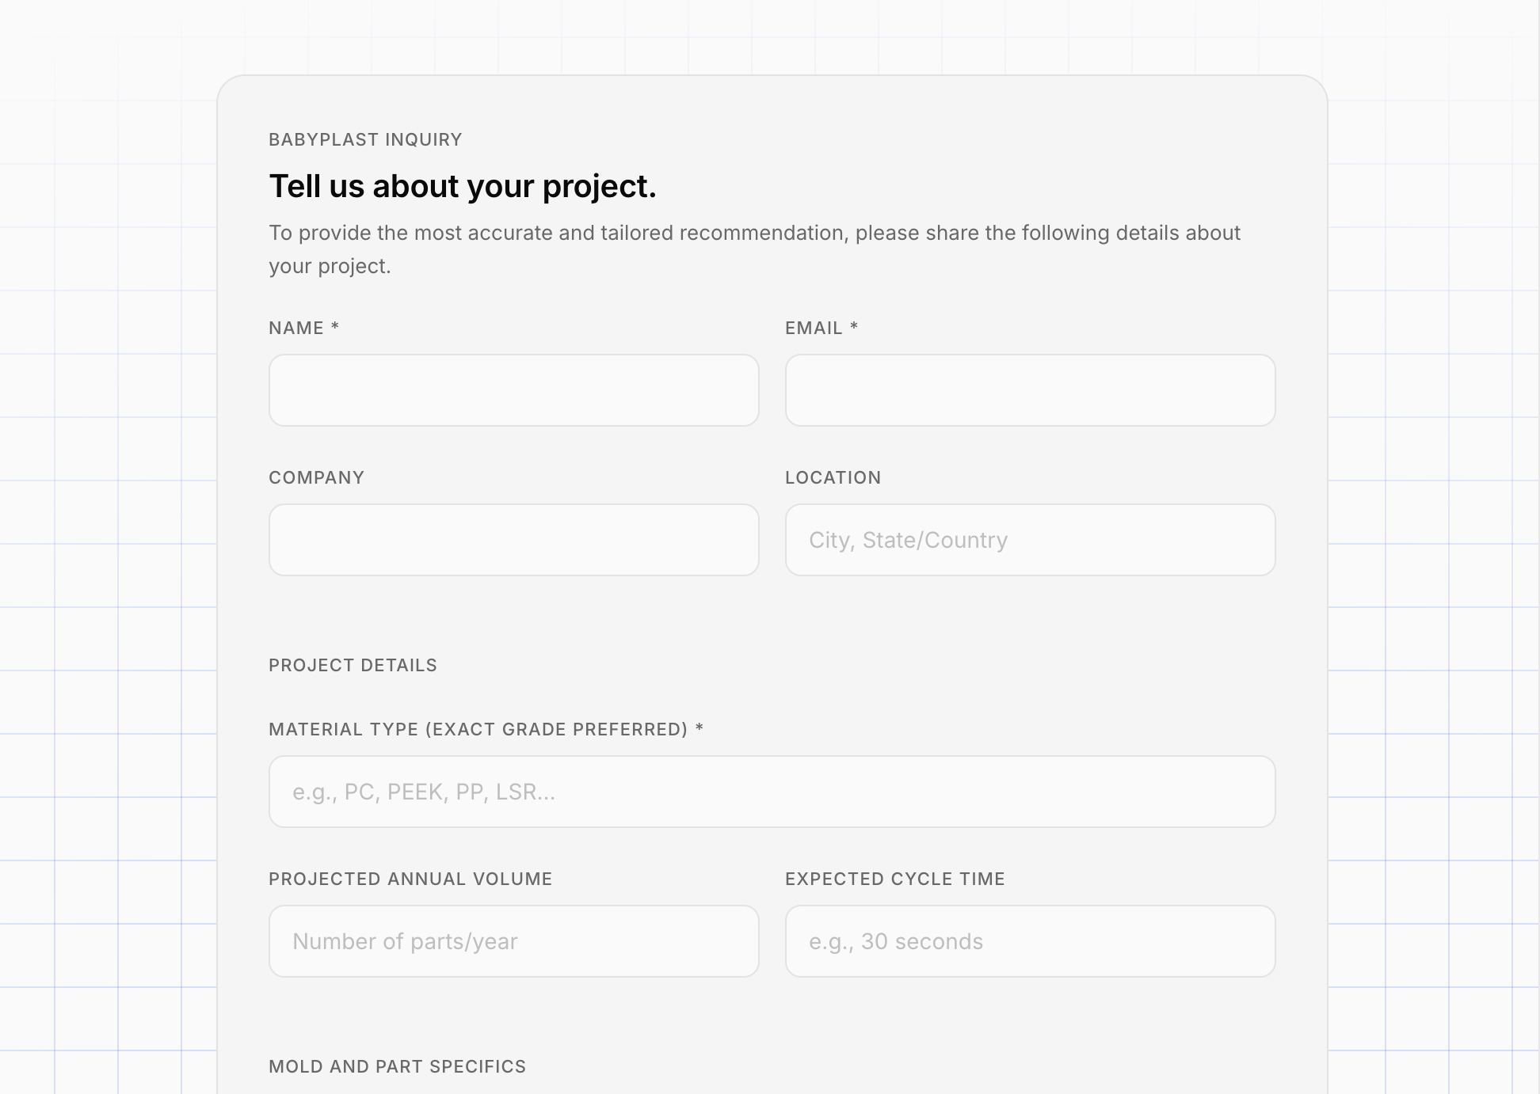This screenshot has height=1094, width=1540.
Task: Focus the Name input field
Action: pos(514,390)
